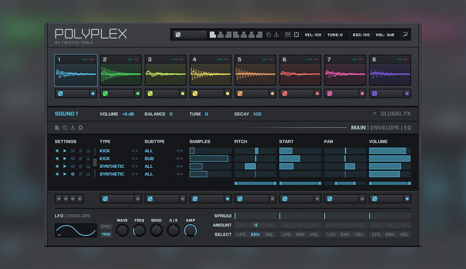Click the SAMPLES slider on the KICK SUB row

click(x=211, y=159)
